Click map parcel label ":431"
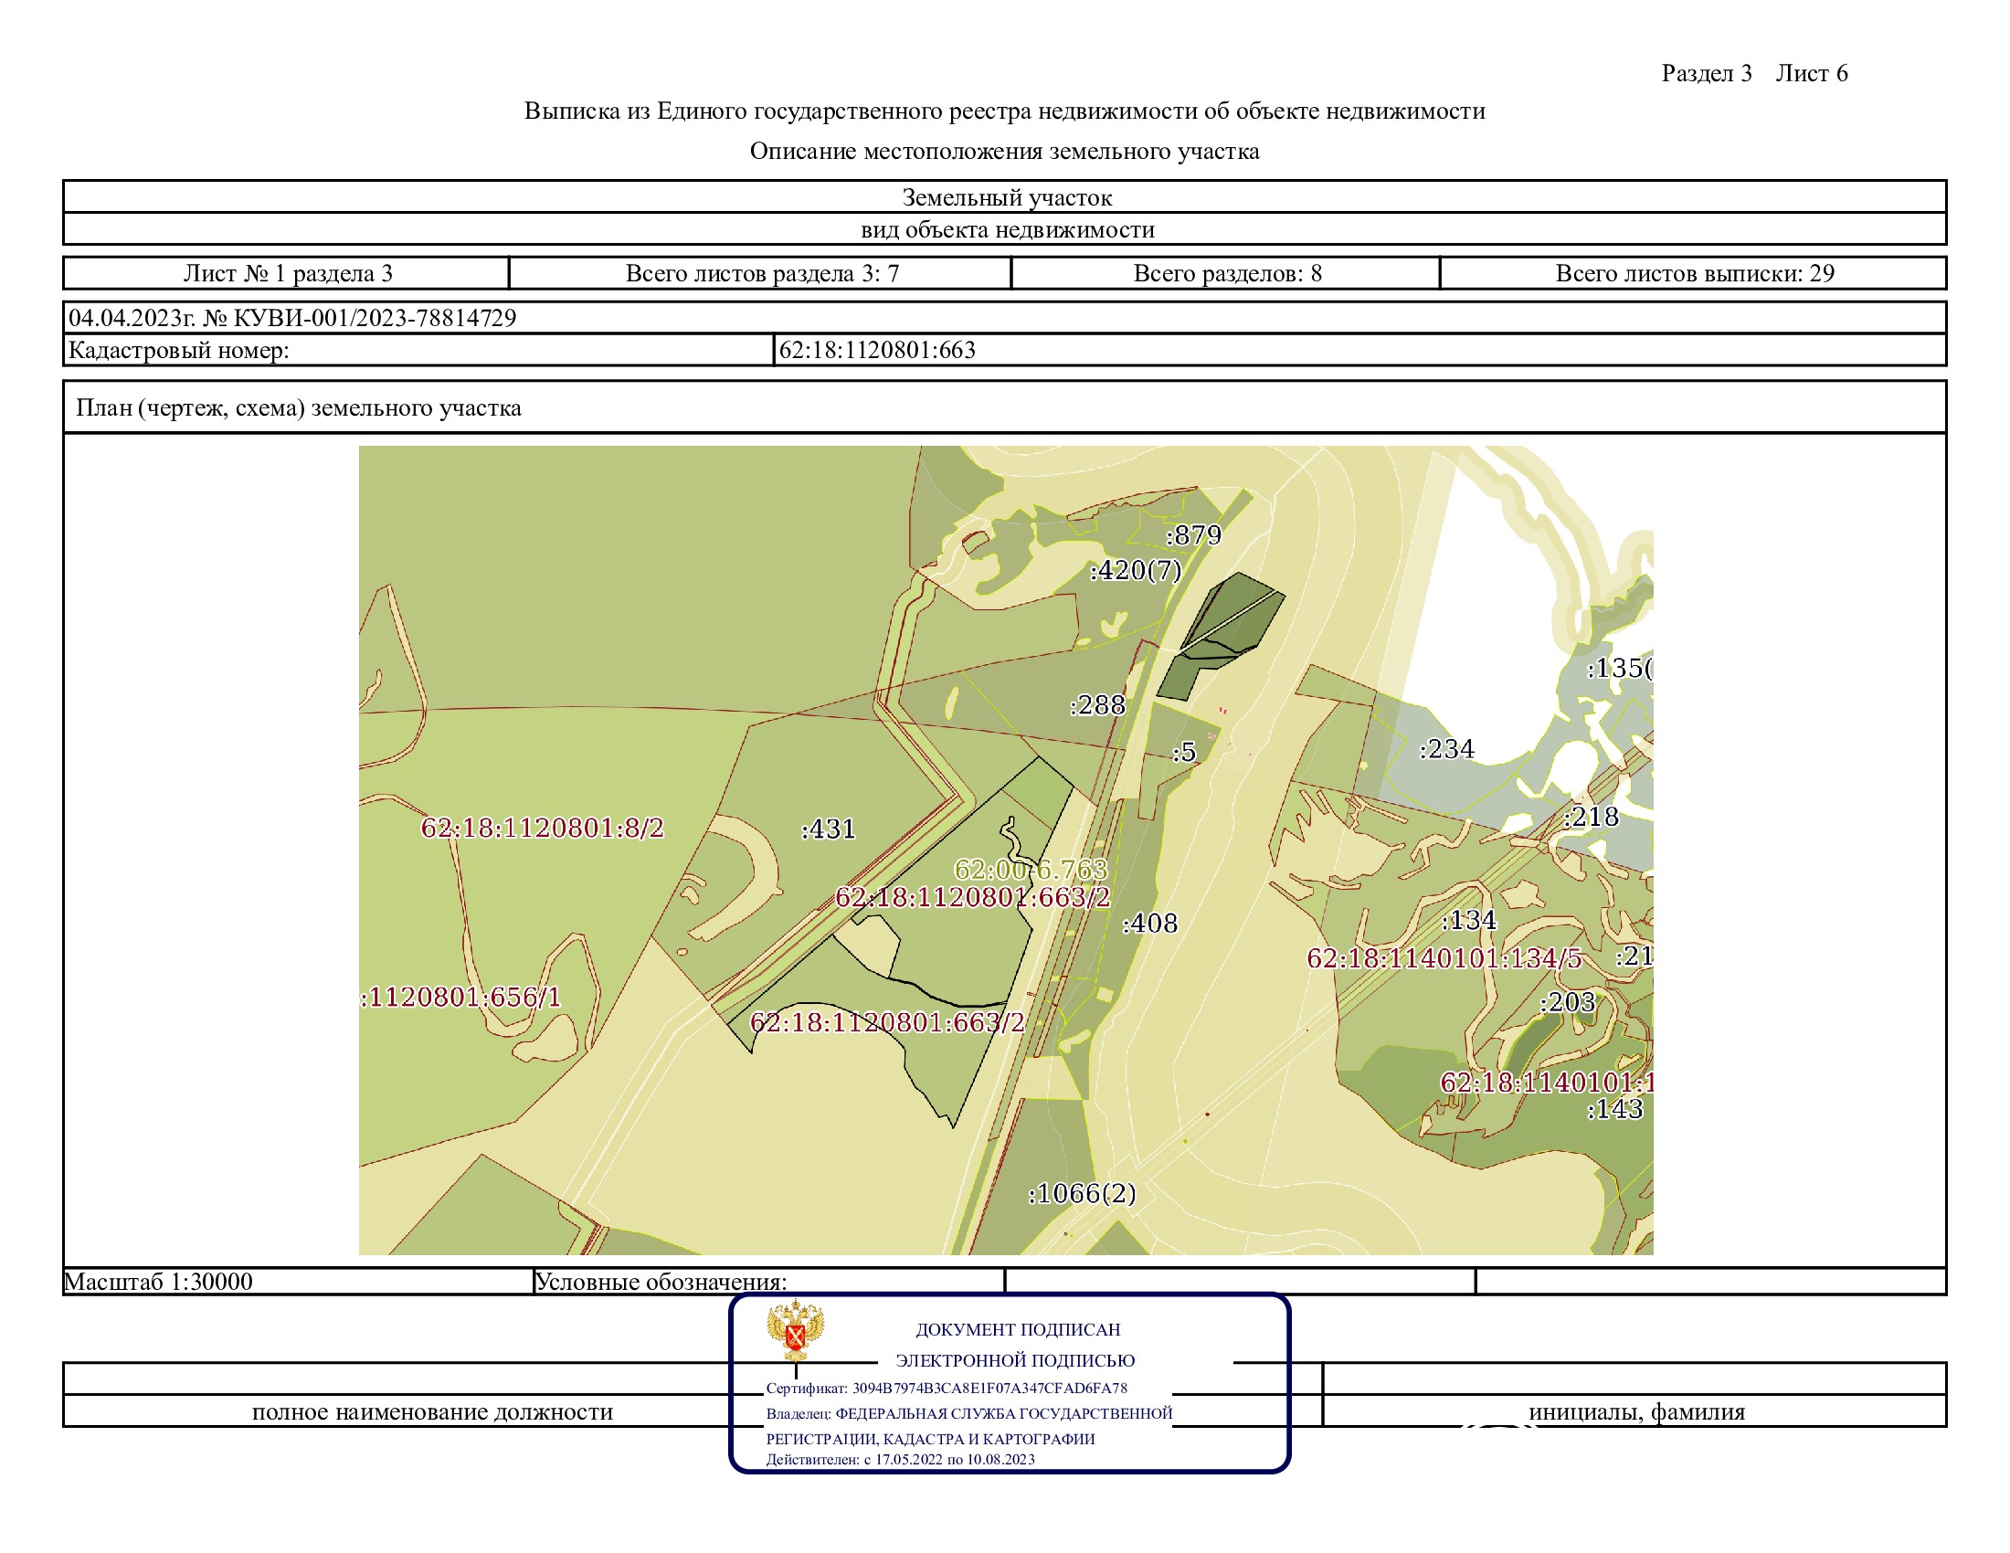Image resolution: width=2010 pixels, height=1553 pixels. [x=828, y=829]
